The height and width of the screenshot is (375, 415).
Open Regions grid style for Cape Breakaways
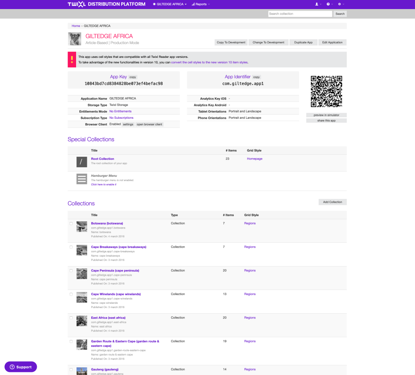coord(250,247)
